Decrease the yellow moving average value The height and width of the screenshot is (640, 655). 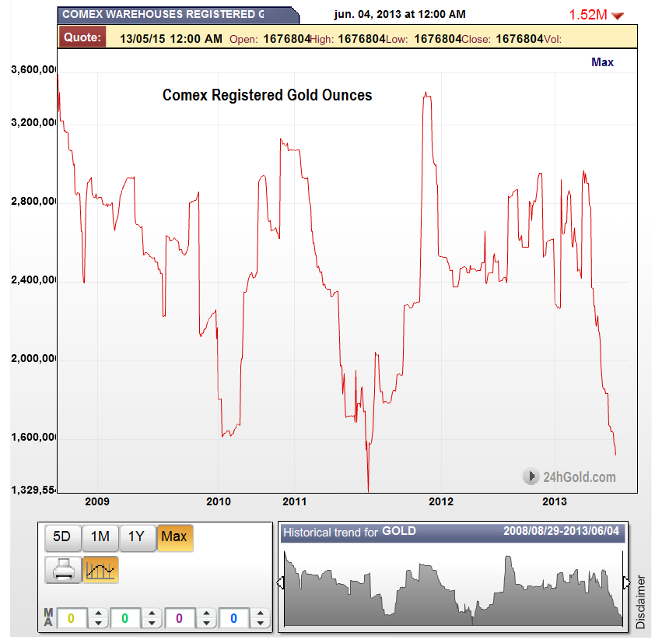[98, 624]
